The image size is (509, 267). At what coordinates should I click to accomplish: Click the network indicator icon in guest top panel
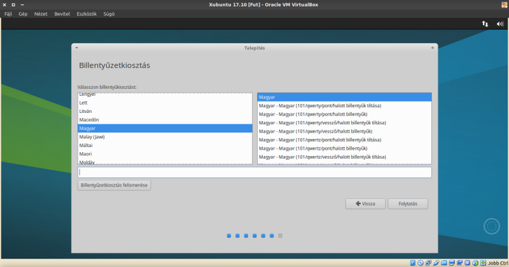pos(485,23)
